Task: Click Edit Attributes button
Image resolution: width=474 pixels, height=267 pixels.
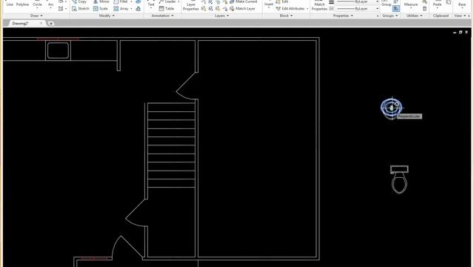Action: point(290,8)
